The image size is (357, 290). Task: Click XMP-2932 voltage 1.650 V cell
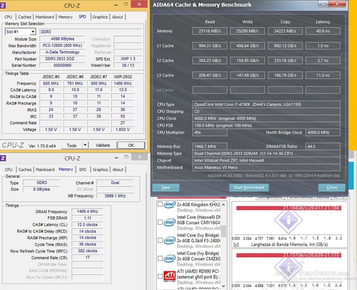click(x=123, y=129)
